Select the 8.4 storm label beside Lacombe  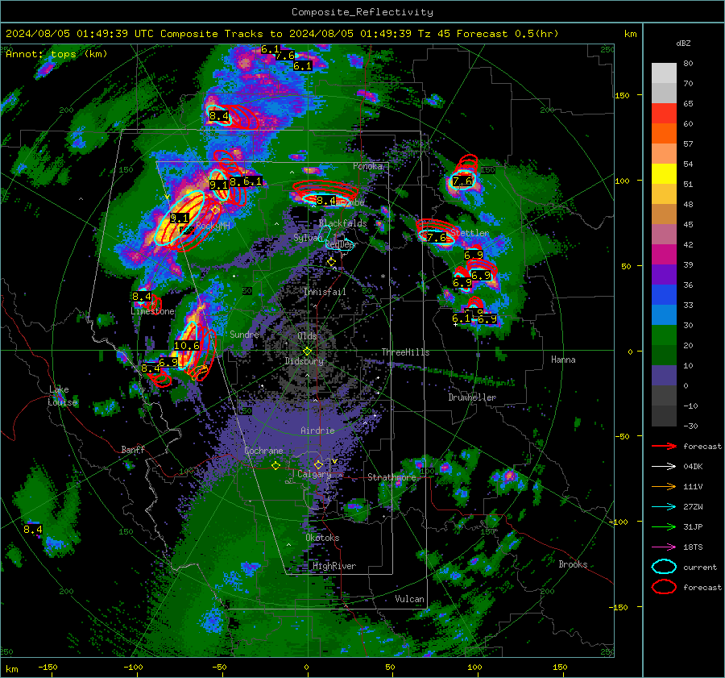click(325, 201)
